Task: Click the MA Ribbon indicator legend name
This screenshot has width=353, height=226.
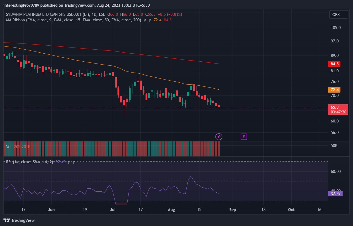Action: pos(73,20)
